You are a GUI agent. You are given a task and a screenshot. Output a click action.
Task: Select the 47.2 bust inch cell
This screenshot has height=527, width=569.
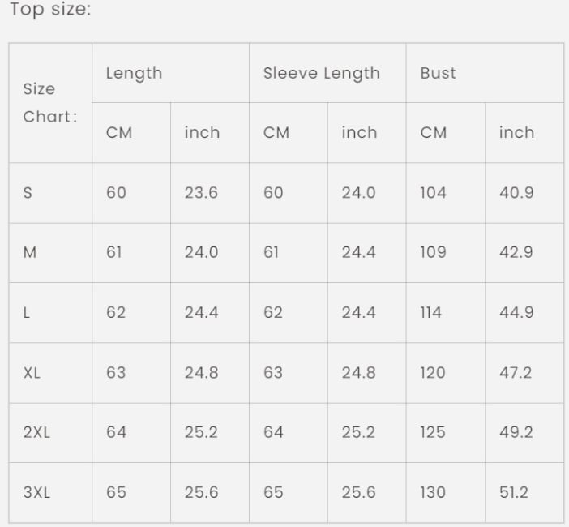(524, 373)
